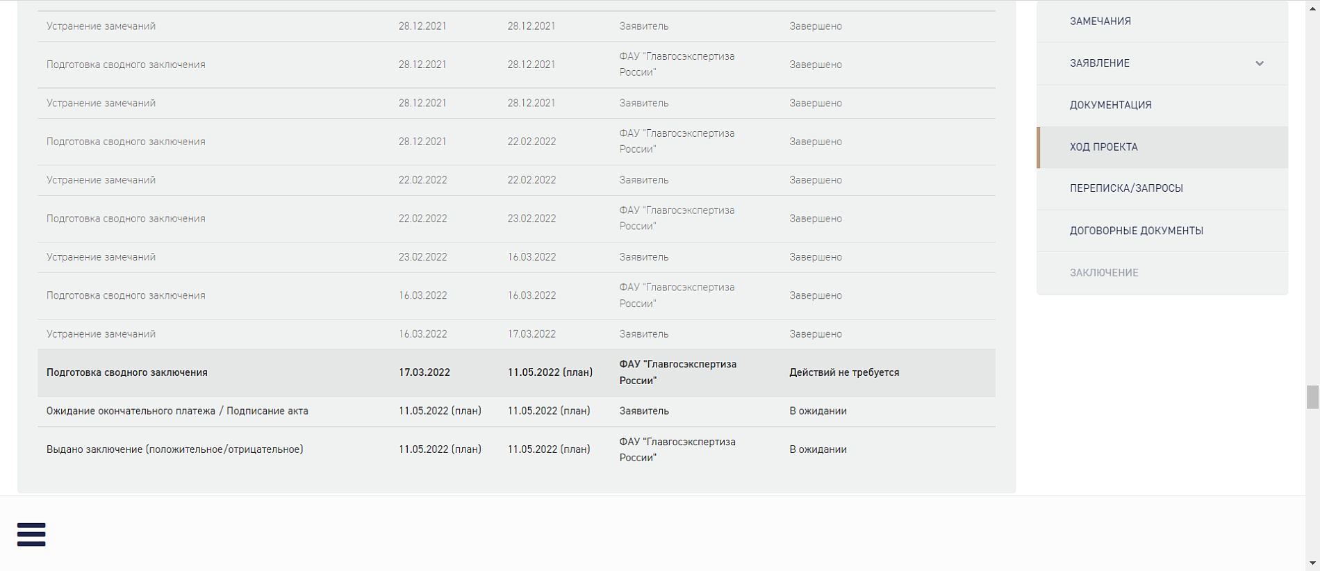The width and height of the screenshot is (1320, 571).
Task: Open Переписка/Запросы section
Action: pos(1125,188)
